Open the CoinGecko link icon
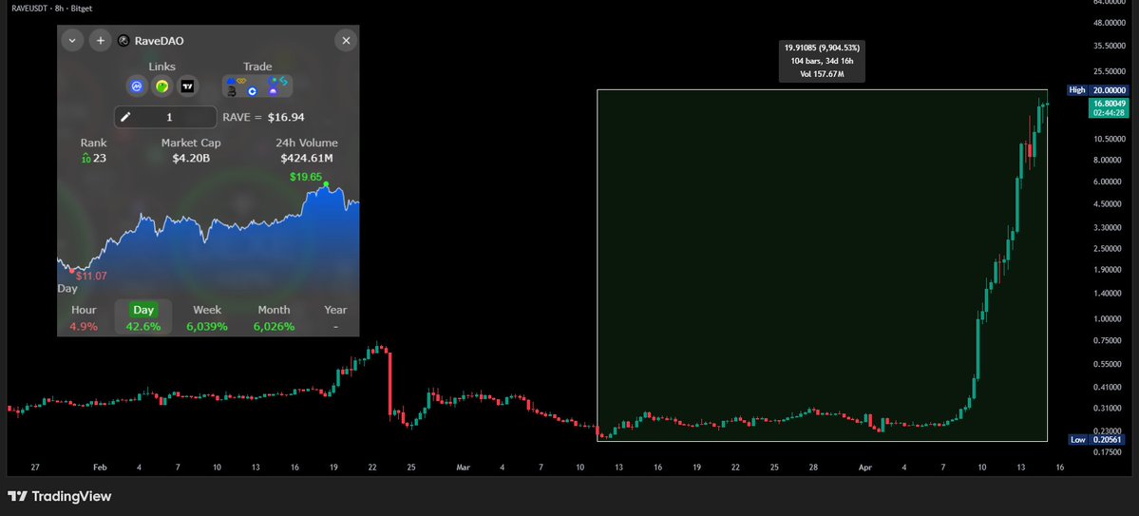Image resolution: width=1139 pixels, height=516 pixels. click(x=162, y=86)
